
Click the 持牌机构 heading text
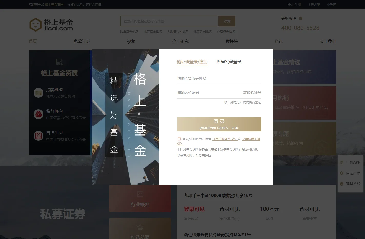tap(54, 90)
